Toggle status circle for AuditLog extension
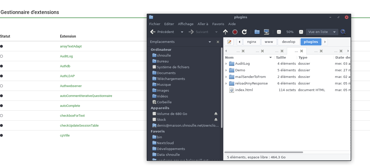This screenshot has height=168, width=370. (x=2, y=56)
